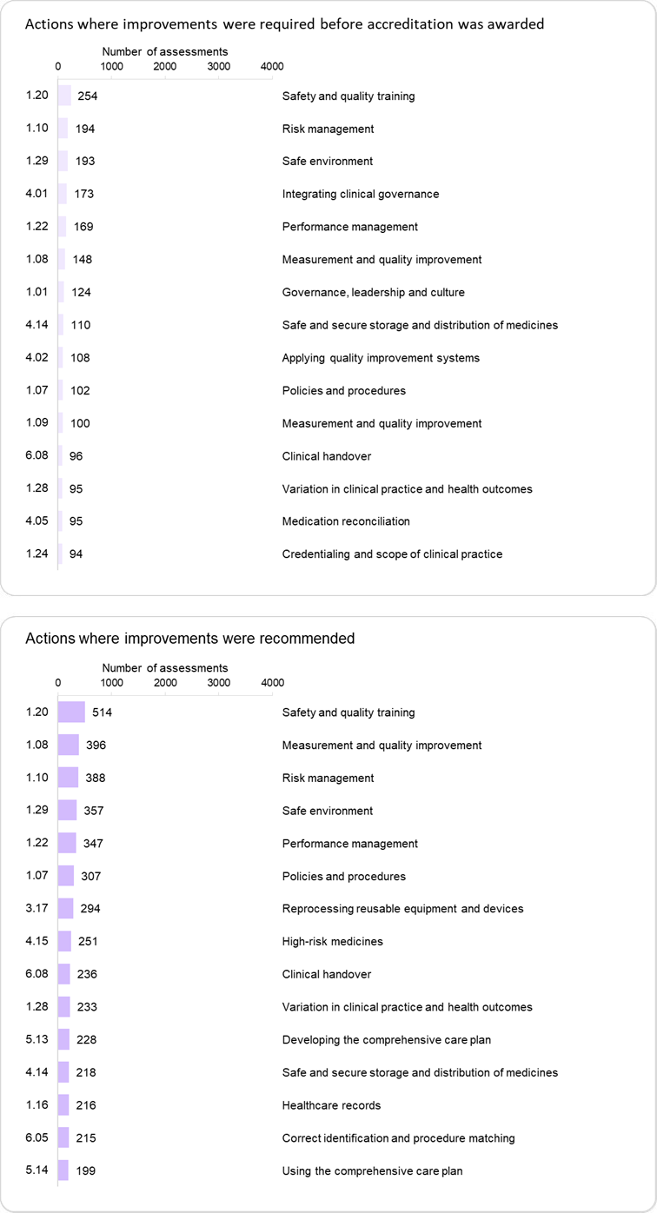Click the bar for action 5.14

(x=63, y=1171)
